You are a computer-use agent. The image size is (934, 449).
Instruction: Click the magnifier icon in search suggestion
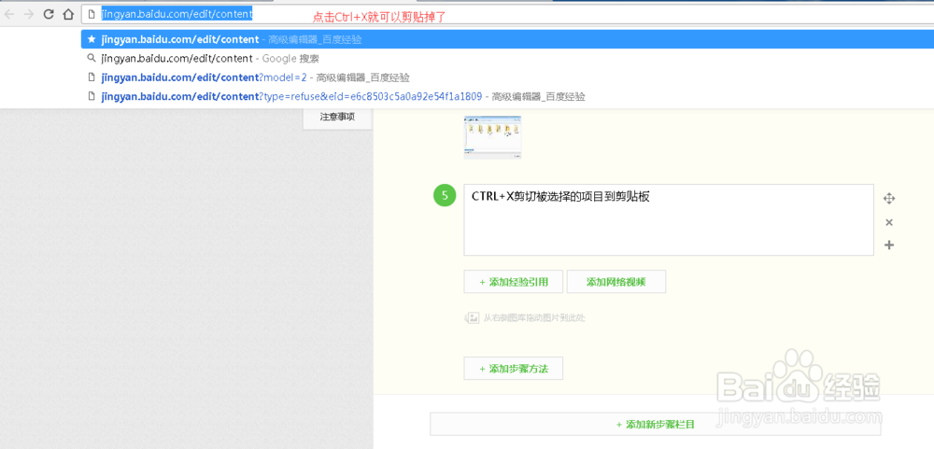coord(92,59)
